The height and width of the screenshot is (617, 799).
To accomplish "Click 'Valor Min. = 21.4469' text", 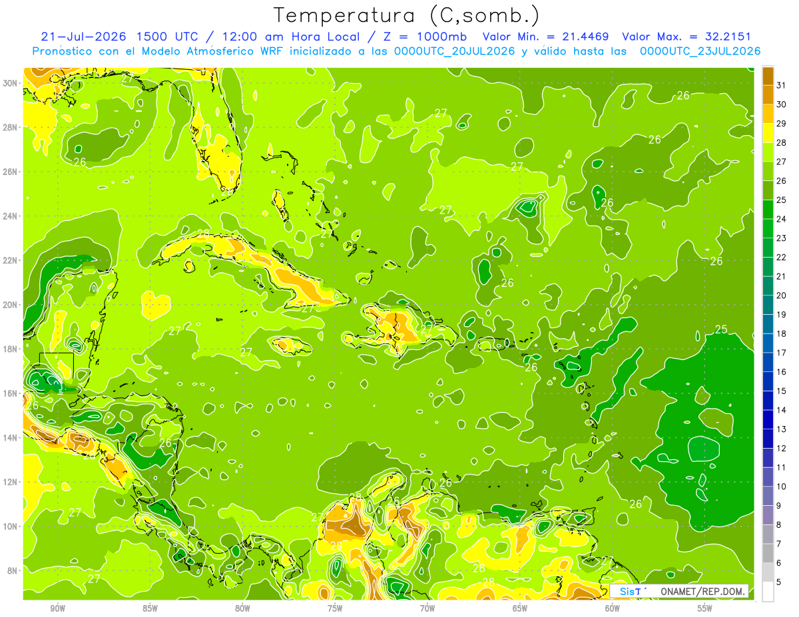I will (545, 37).
